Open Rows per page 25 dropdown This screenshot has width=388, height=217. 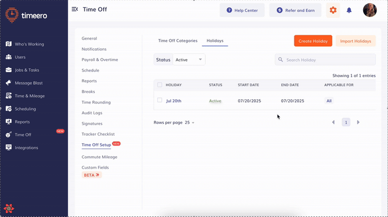(x=189, y=122)
